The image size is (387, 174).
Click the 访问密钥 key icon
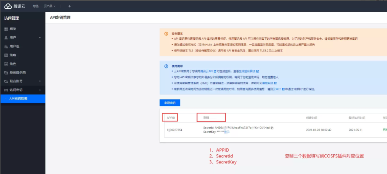(6, 90)
